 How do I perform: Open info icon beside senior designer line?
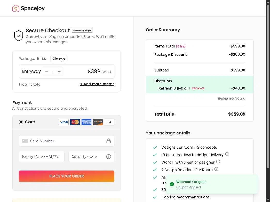point(218,161)
